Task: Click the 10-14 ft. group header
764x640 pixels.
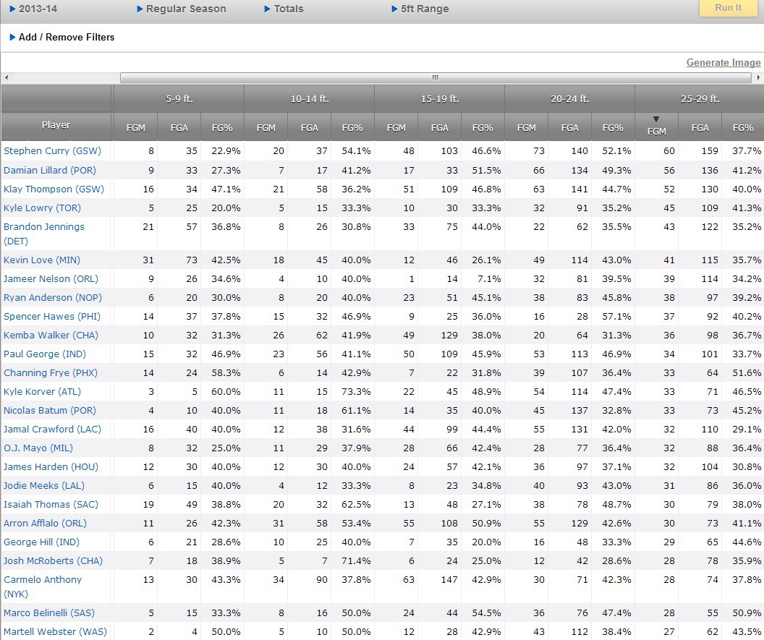Action: 310,99
